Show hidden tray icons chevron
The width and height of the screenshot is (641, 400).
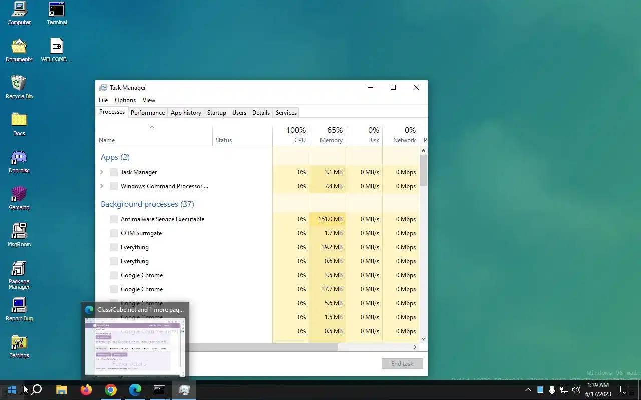[x=528, y=390]
